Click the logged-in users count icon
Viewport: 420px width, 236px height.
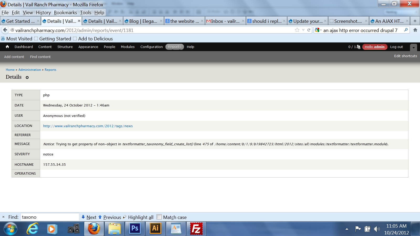click(x=358, y=47)
